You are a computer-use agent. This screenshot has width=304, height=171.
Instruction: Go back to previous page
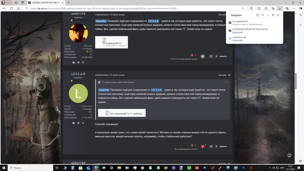4,8
